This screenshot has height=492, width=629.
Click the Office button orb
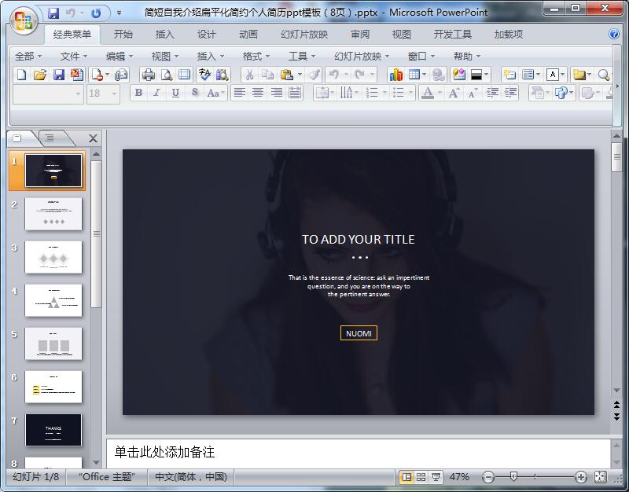click(x=24, y=20)
